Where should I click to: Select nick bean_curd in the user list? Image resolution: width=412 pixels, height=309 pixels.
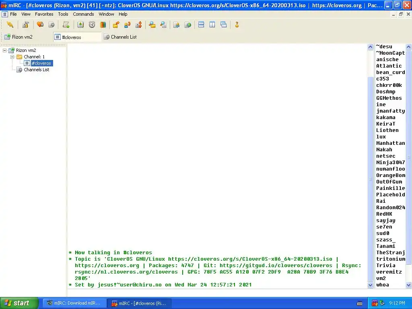(x=390, y=72)
